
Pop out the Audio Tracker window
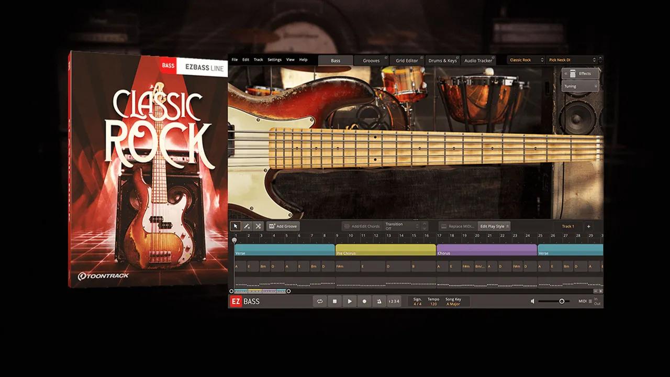pyautogui.click(x=493, y=57)
